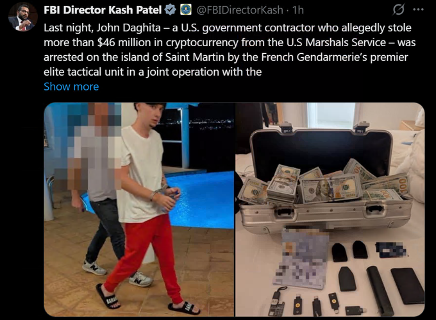Open Kash Patel's profile avatar picture
Image resolution: width=436 pixels, height=320 pixels.
pyautogui.click(x=23, y=17)
